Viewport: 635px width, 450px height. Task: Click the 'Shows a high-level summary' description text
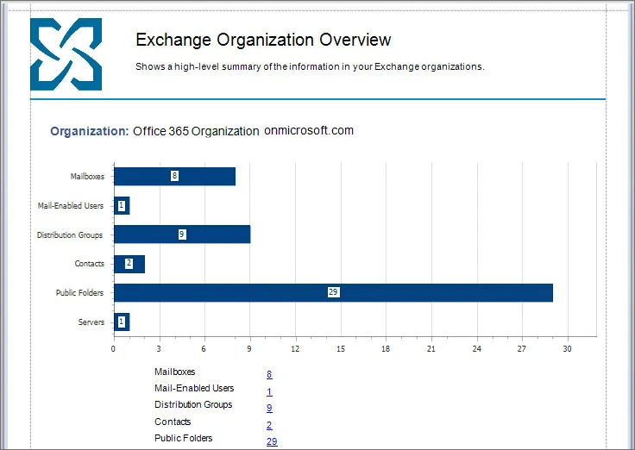[x=310, y=66]
